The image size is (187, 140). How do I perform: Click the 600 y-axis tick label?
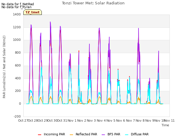pos(18,65)
